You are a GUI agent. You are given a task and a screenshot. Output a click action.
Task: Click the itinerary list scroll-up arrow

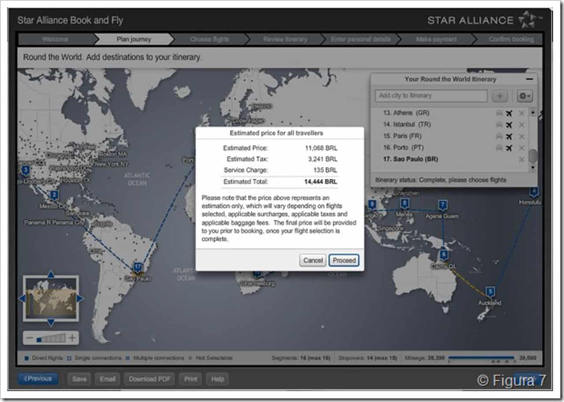click(533, 112)
